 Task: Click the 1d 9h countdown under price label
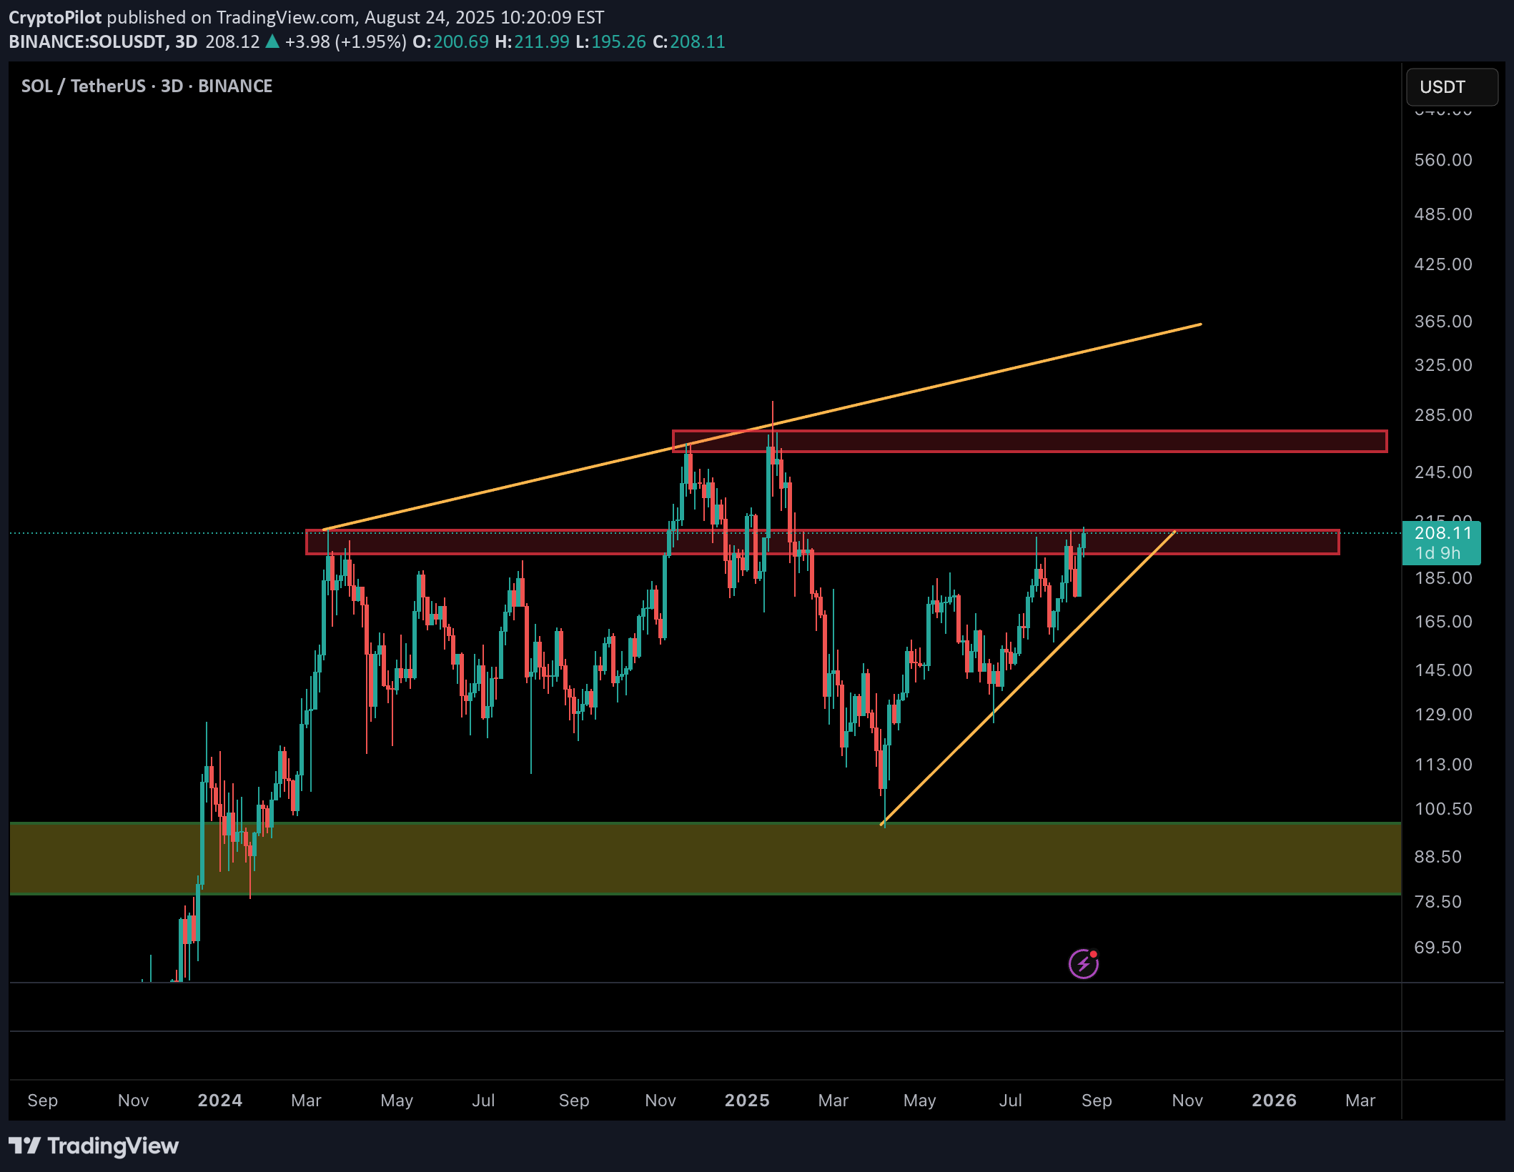(1438, 553)
